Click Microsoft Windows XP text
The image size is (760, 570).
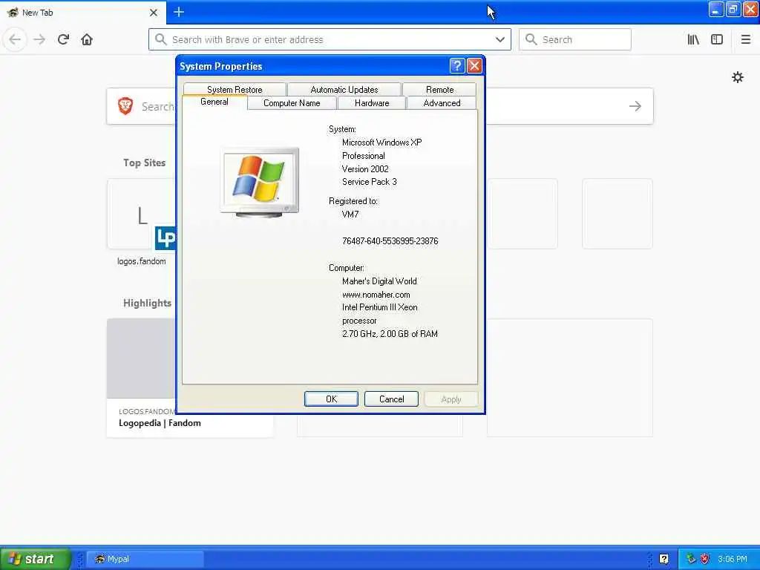coord(381,142)
